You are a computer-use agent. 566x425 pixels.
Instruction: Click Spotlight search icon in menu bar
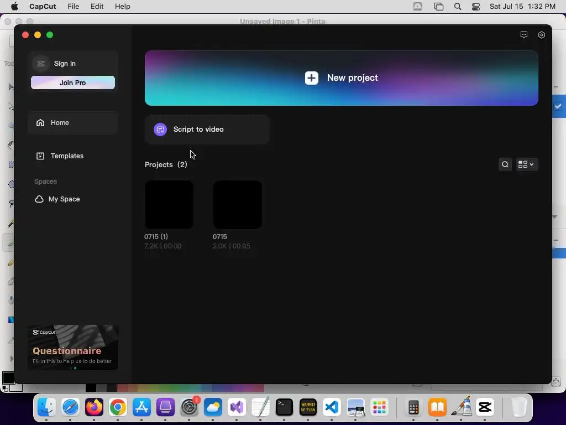pos(457,7)
